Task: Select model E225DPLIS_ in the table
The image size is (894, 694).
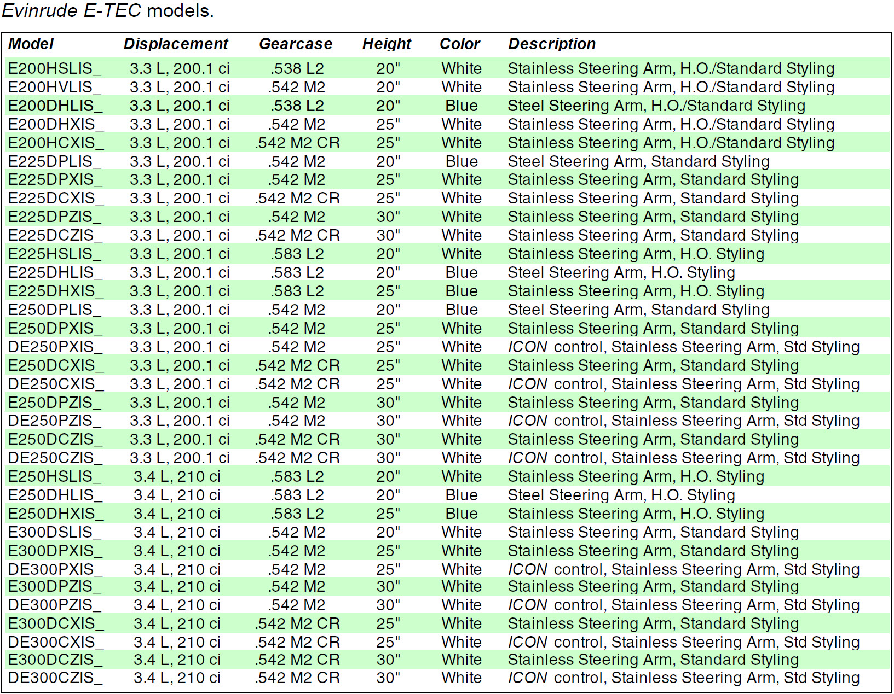Action: [55, 161]
